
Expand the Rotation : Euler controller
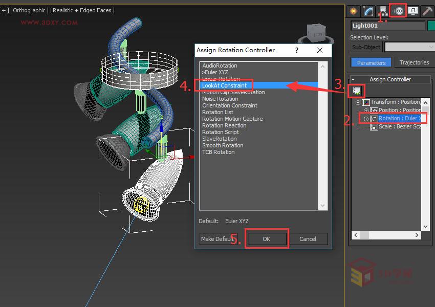pyautogui.click(x=366, y=118)
